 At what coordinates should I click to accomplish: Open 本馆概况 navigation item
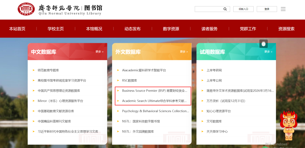(x=94, y=29)
